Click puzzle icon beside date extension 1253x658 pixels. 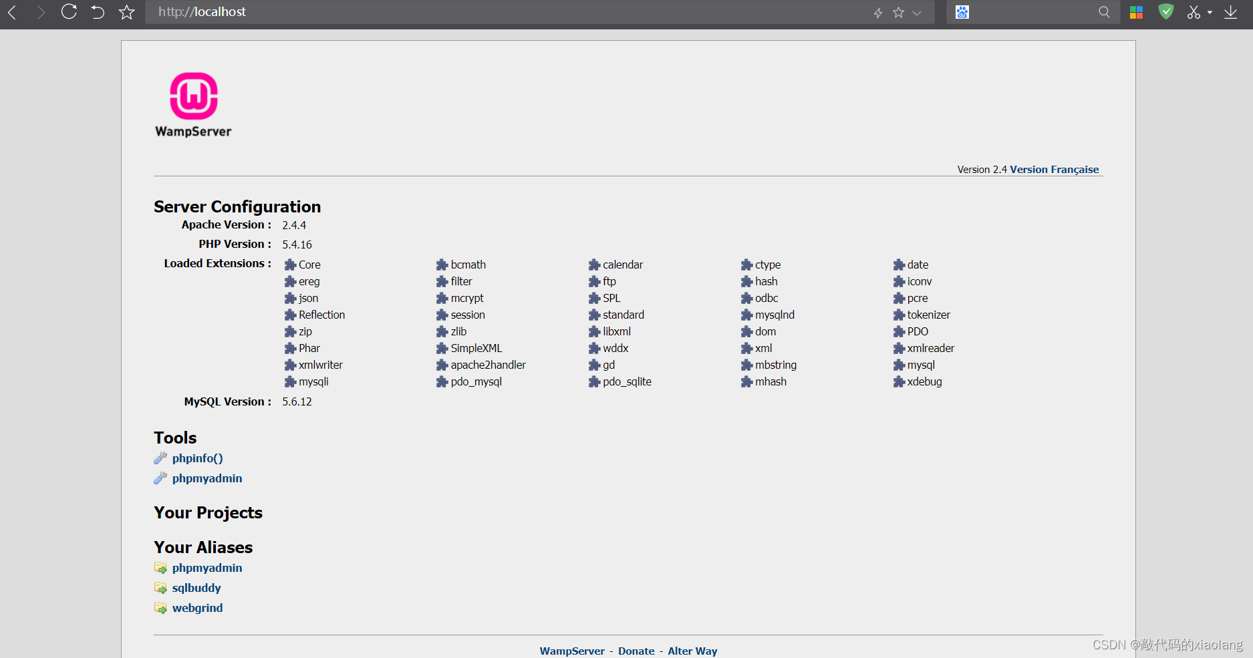[x=899, y=265]
